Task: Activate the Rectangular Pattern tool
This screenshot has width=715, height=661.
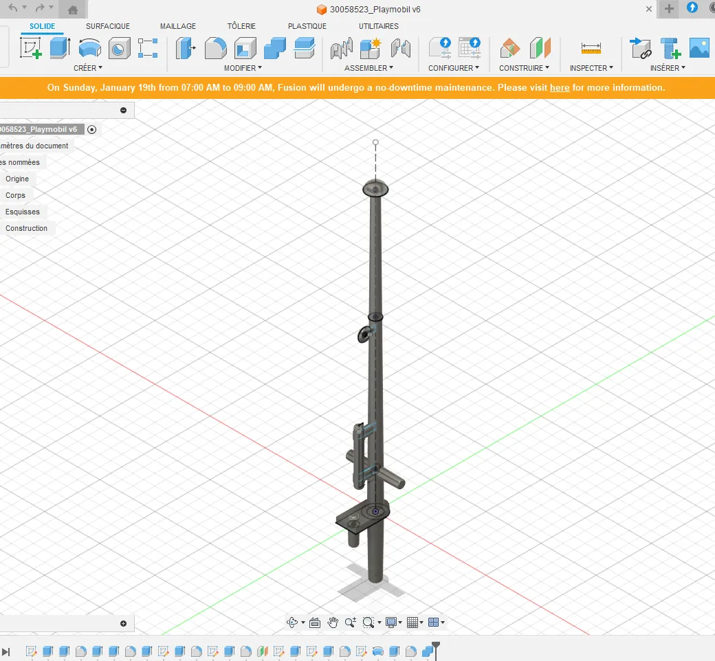Action: coord(148,48)
